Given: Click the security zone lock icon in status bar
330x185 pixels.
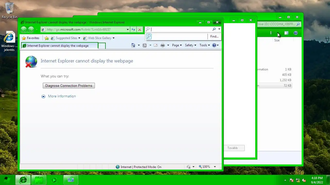Looking at the screenshot, I should click(x=188, y=167).
